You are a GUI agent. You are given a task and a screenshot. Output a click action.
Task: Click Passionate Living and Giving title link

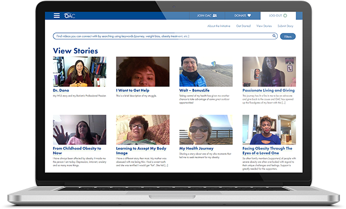tap(269, 90)
